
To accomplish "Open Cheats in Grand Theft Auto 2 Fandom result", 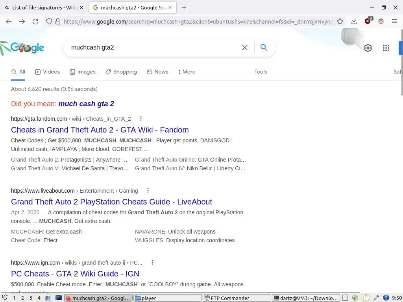I will point(100,130).
